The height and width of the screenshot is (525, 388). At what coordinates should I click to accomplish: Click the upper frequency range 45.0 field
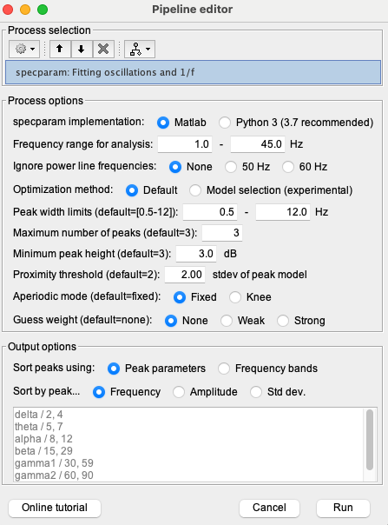tap(258, 144)
